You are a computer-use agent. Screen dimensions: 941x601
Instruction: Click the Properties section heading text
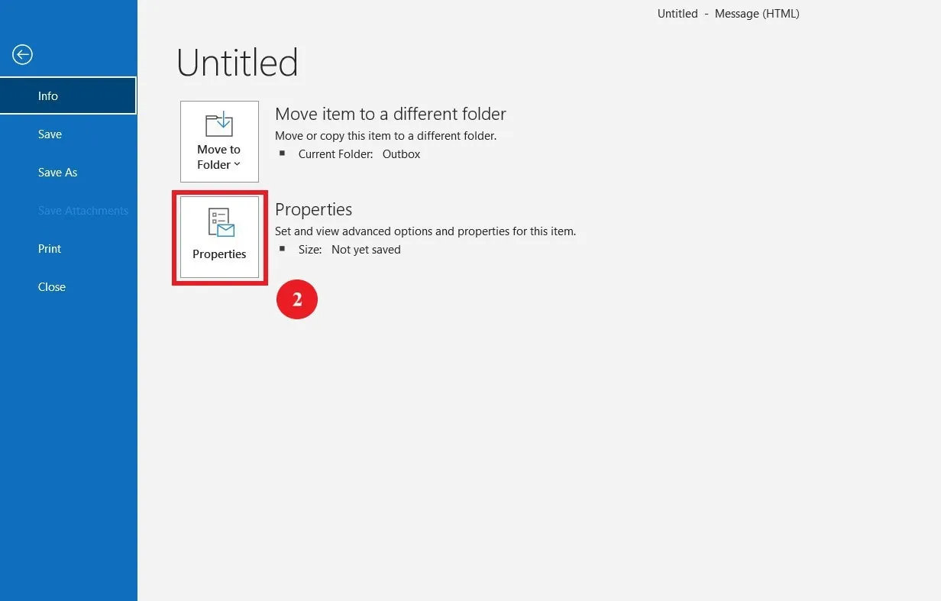313,209
